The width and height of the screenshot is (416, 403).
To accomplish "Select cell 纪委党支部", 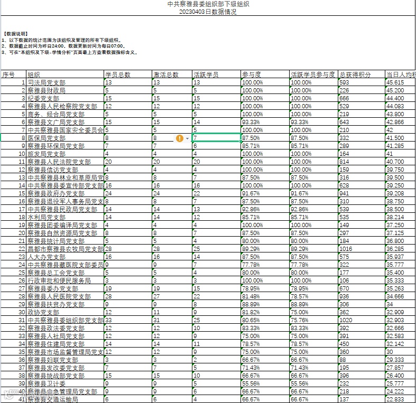I will coord(65,98).
